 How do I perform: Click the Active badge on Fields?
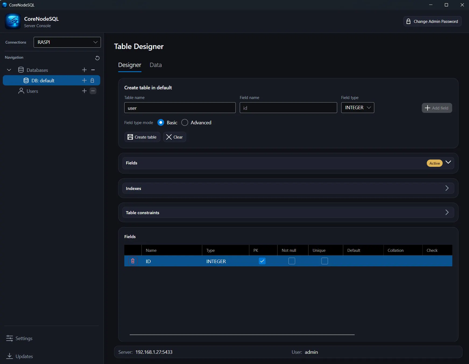click(x=435, y=163)
